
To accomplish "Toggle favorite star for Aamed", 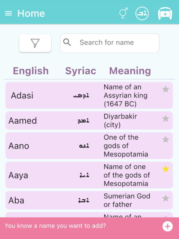I will [x=166, y=119].
